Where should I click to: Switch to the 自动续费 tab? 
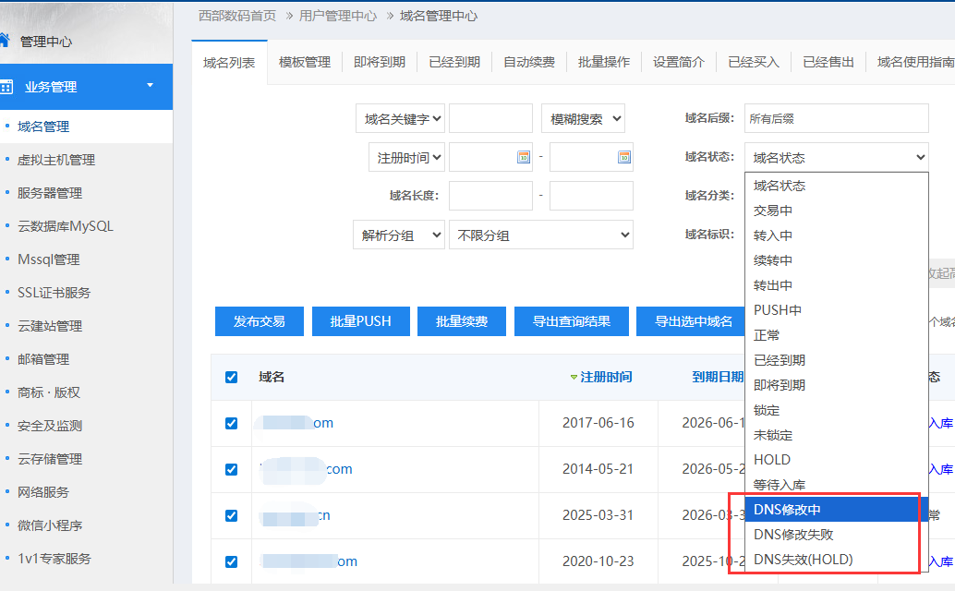click(x=529, y=62)
